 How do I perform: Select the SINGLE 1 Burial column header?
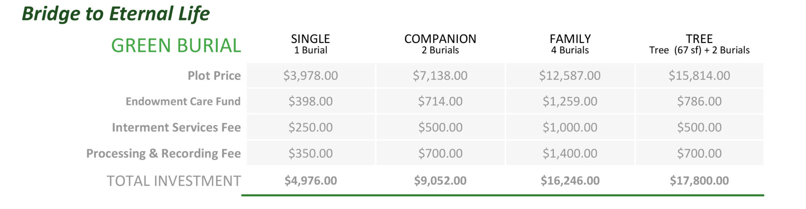[311, 44]
